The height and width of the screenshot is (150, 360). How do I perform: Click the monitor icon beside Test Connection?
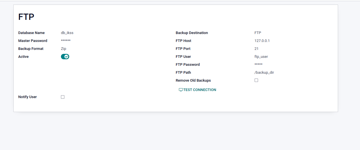click(181, 90)
